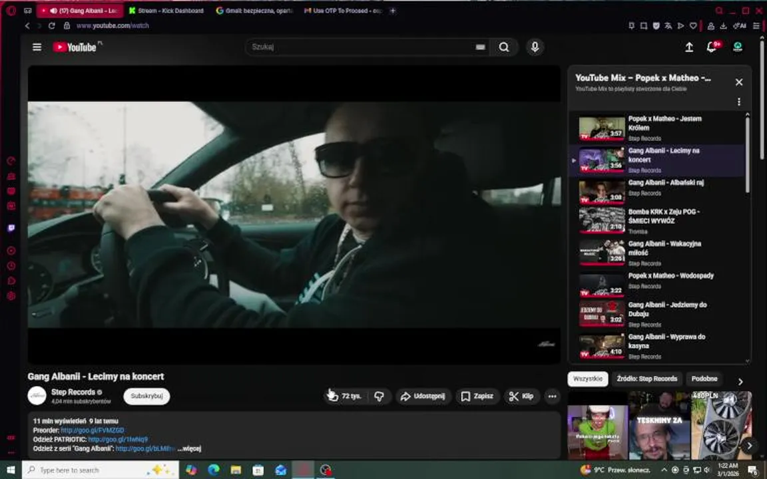The width and height of the screenshot is (767, 479).
Task: Select the Podobne filter chip
Action: click(704, 379)
